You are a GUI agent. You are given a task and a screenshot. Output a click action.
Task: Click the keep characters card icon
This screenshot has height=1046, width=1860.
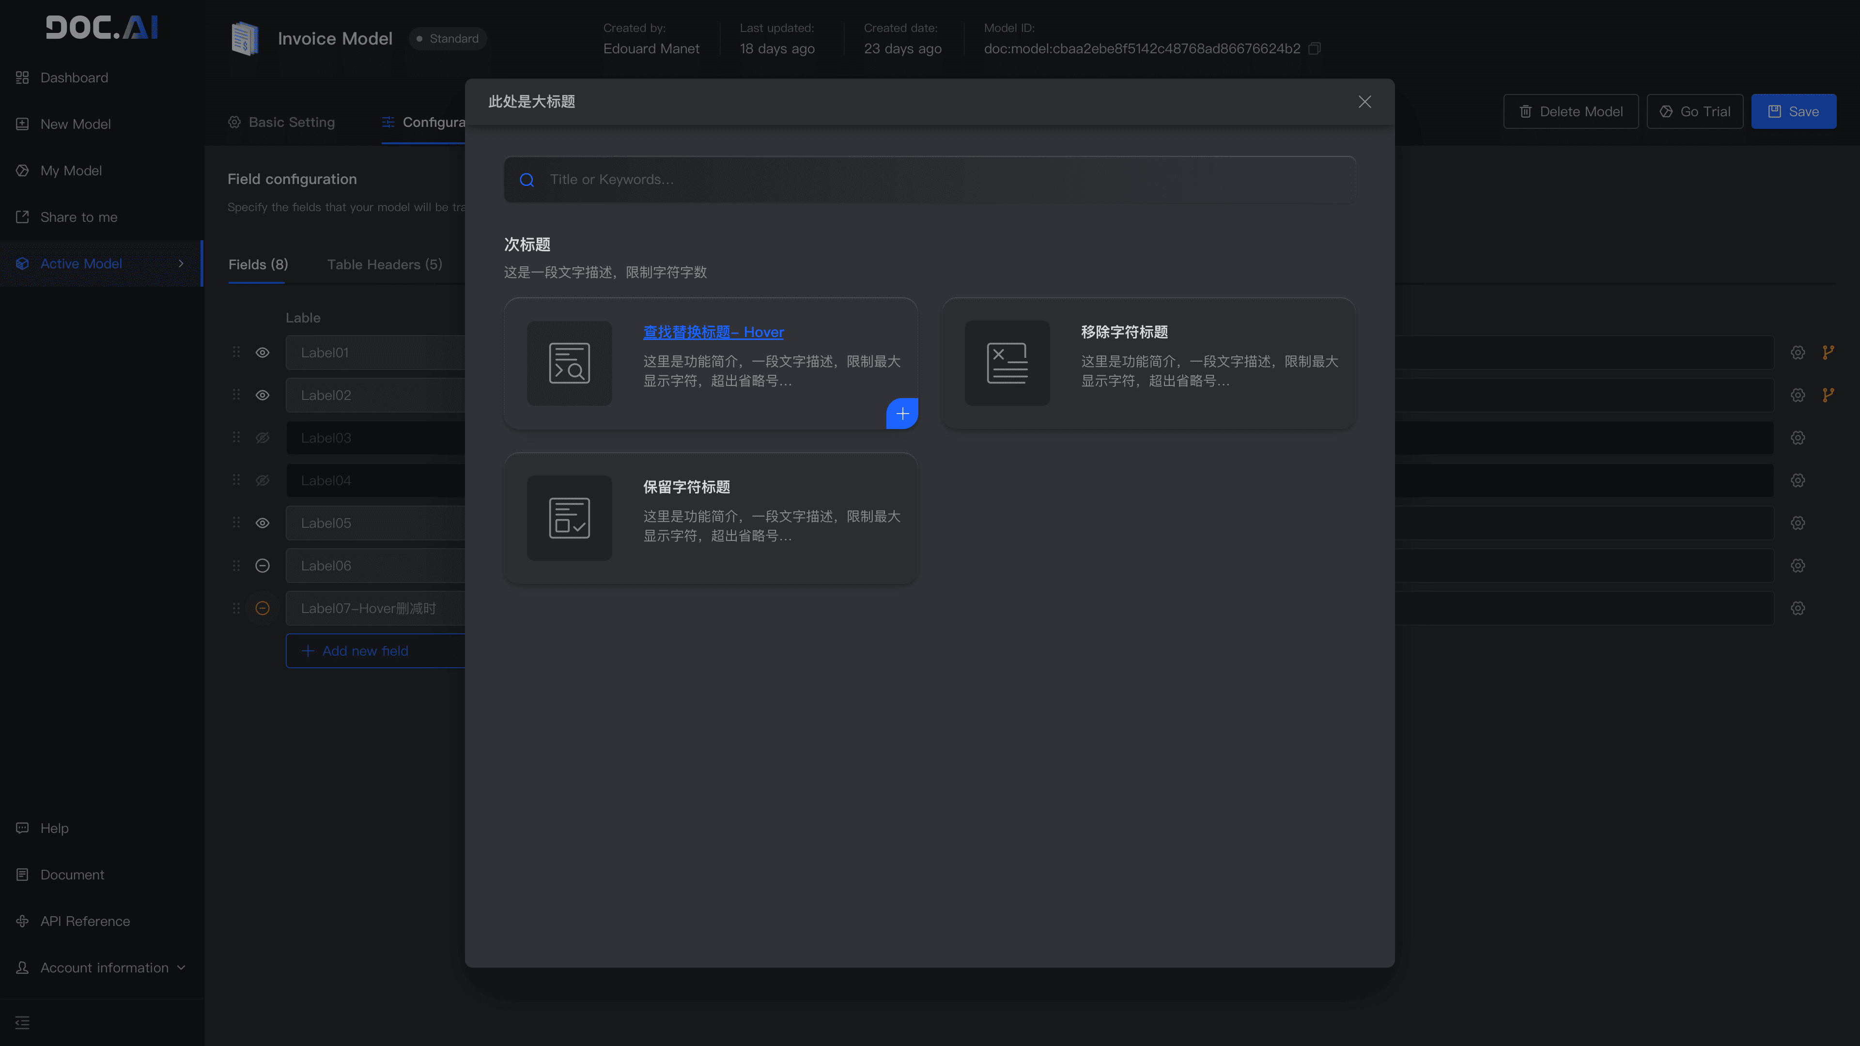click(x=569, y=518)
